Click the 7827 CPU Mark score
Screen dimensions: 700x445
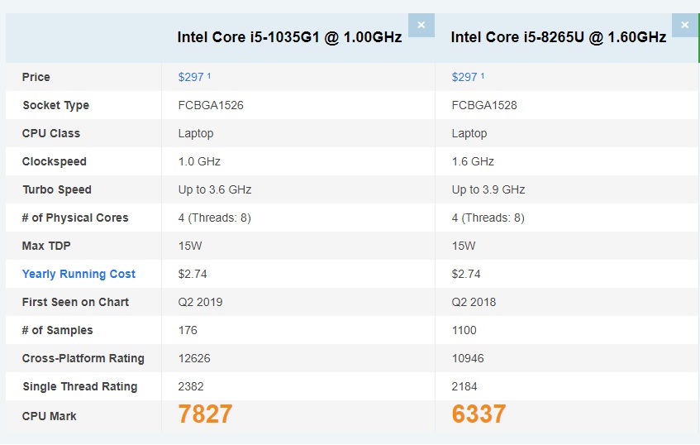point(205,414)
